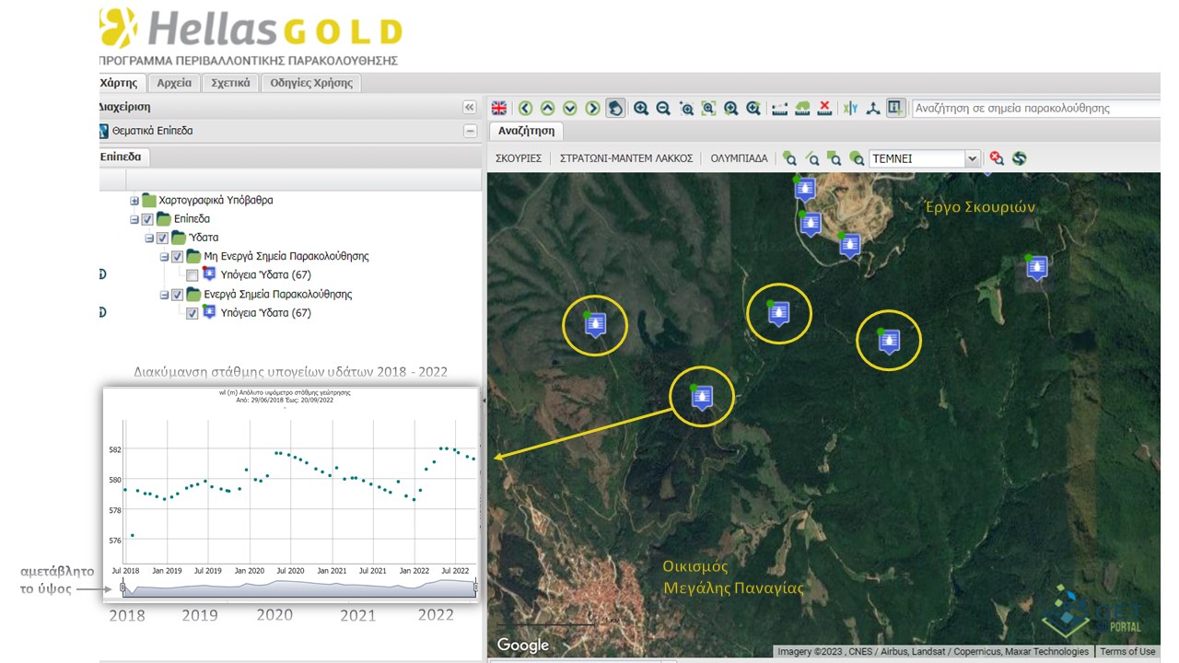Image resolution: width=1179 pixels, height=663 pixels.
Task: Switch to the Χάρτης tab
Action: tap(122, 83)
